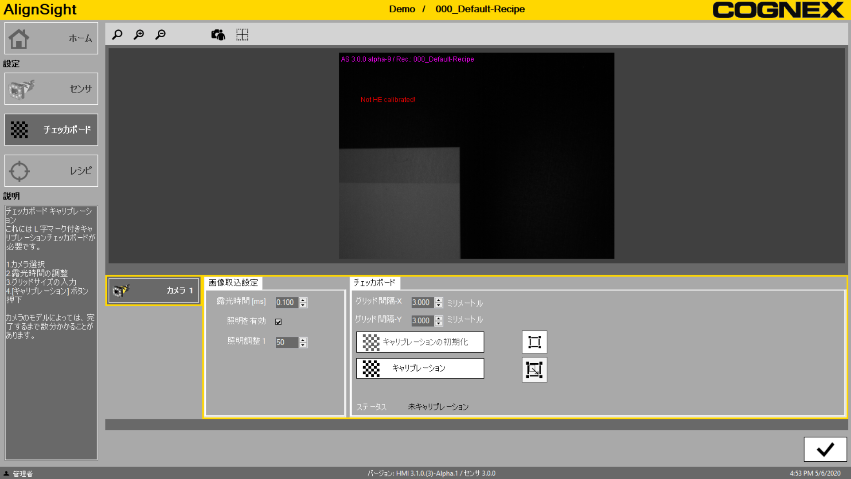
Task: Open the ホーム home page
Action: pos(51,39)
